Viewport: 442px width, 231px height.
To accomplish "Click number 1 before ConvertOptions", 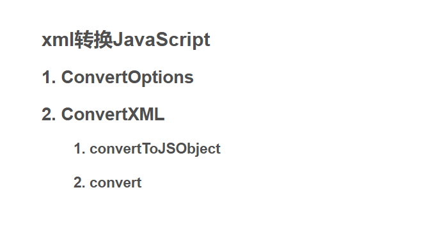I will 49,77.
